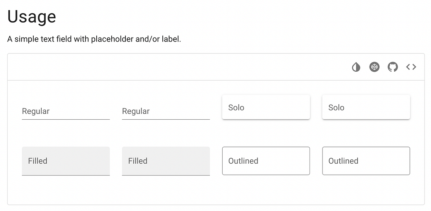The height and width of the screenshot is (211, 431).
Task: Click the second Outlined text field
Action: coord(366,161)
